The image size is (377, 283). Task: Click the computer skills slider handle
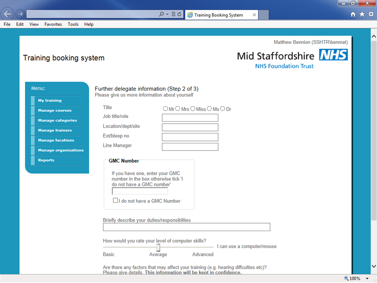point(158,247)
